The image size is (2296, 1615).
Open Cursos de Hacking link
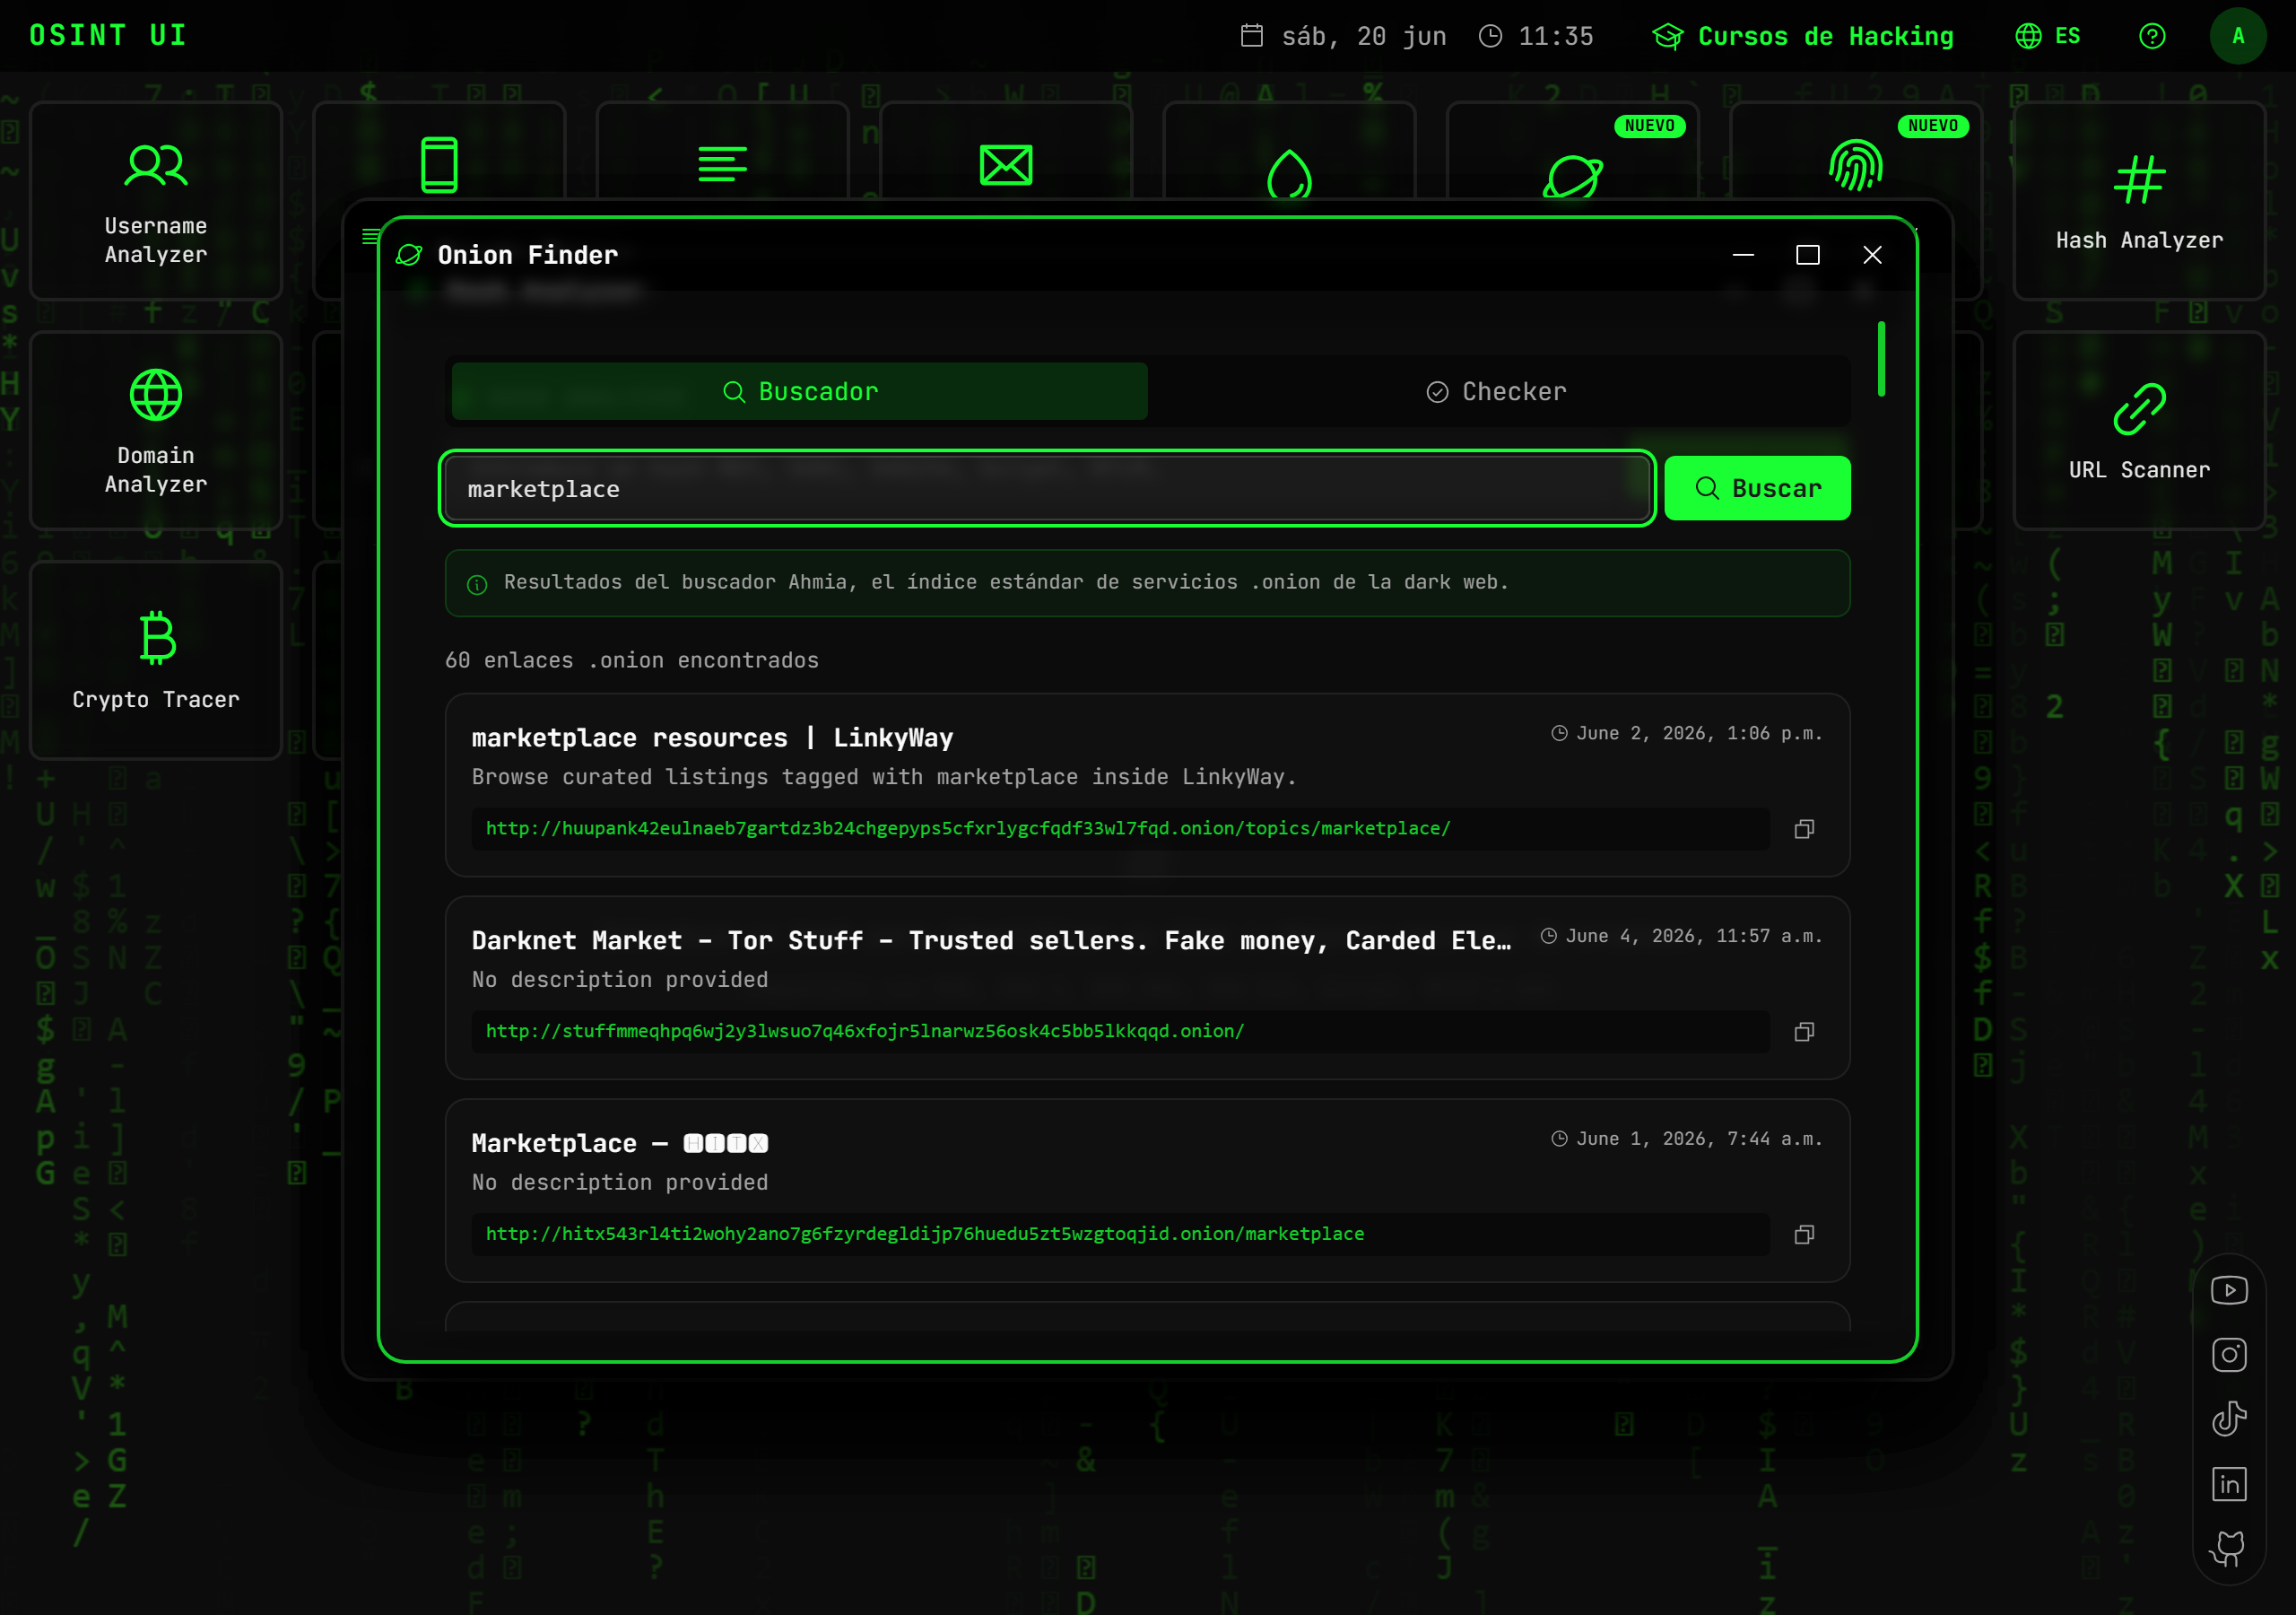[x=1803, y=36]
